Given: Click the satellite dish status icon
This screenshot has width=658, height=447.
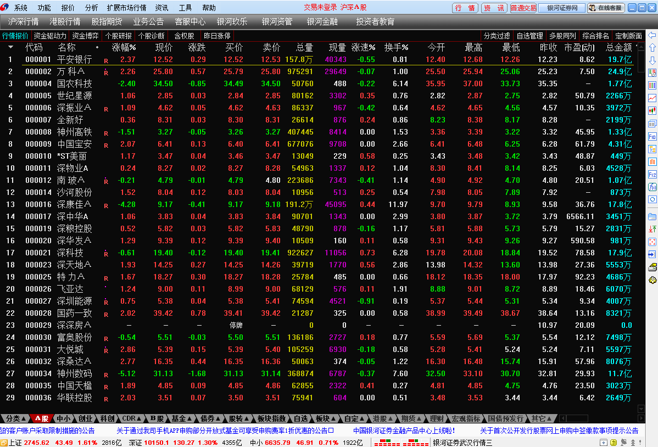Looking at the screenshot, I should coord(624,443).
